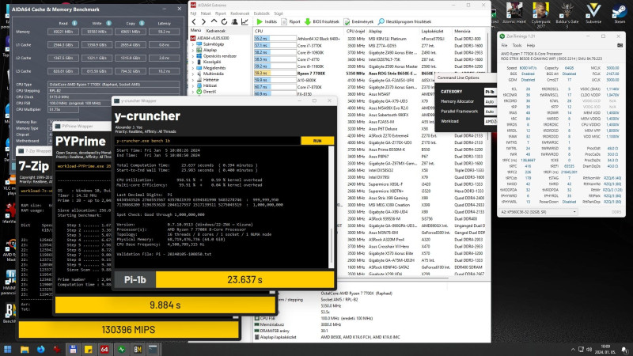Viewport: 633px width, 356px height.
Task: Open the Baldur's Gate 3 desktop shortcut
Action: coord(567,14)
